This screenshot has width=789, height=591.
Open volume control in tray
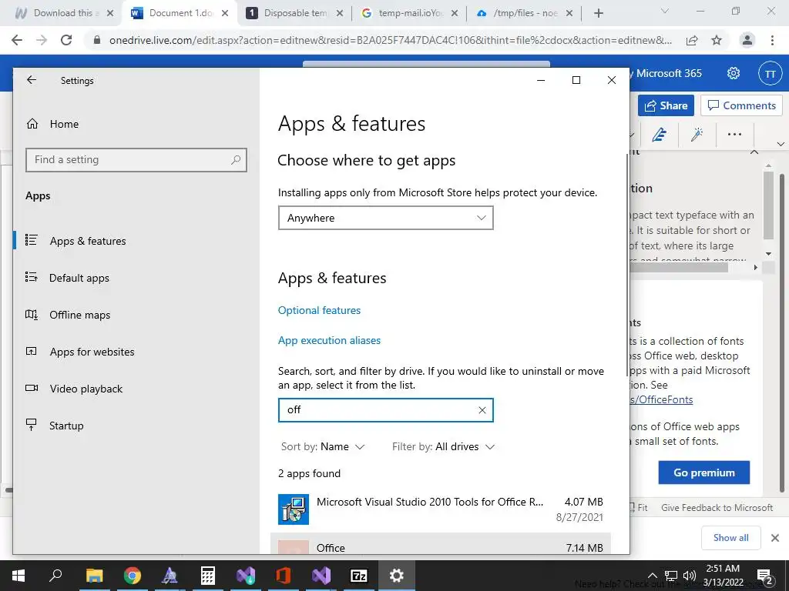click(690, 576)
